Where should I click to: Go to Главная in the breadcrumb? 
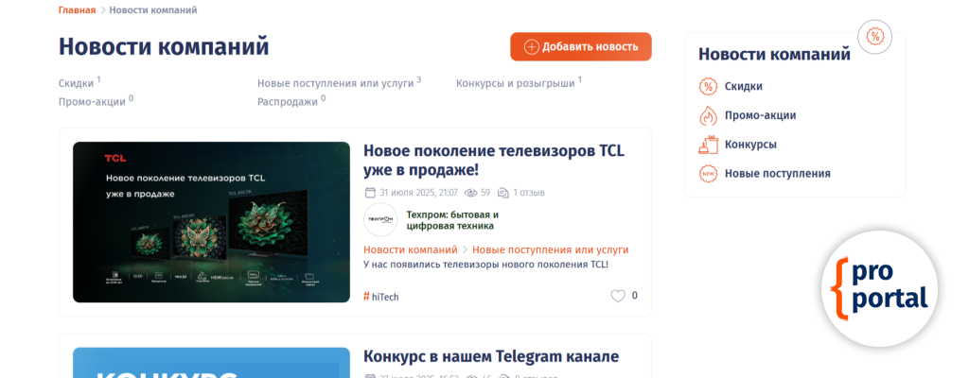click(x=77, y=10)
